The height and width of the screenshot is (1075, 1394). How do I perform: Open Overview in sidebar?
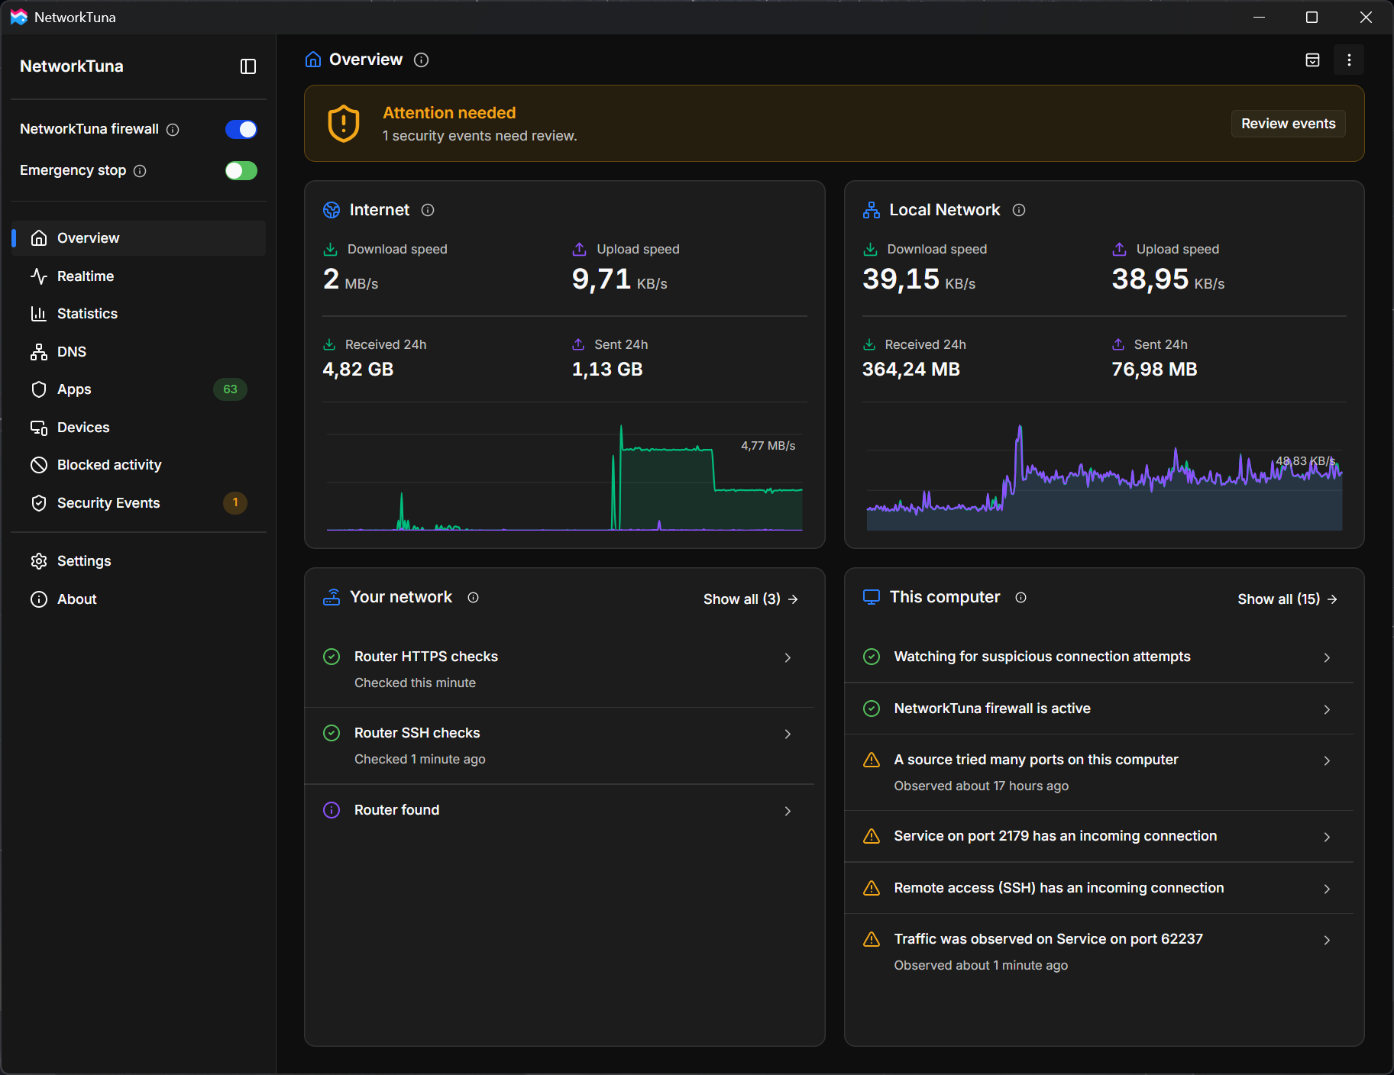coord(139,238)
